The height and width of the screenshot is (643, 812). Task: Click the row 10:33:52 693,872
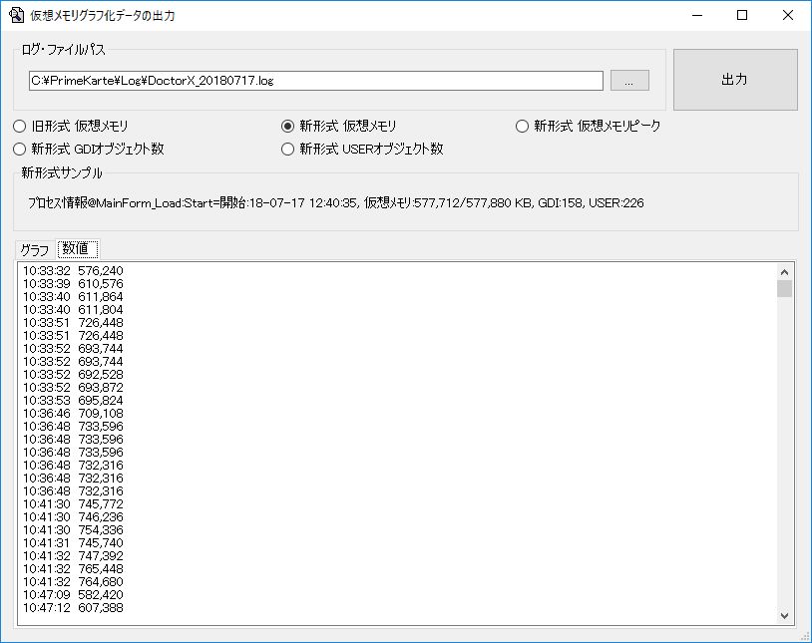[x=73, y=387]
